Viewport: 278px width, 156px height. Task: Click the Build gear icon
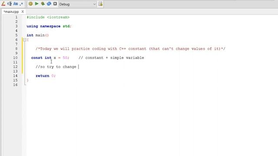[x=30, y=4]
